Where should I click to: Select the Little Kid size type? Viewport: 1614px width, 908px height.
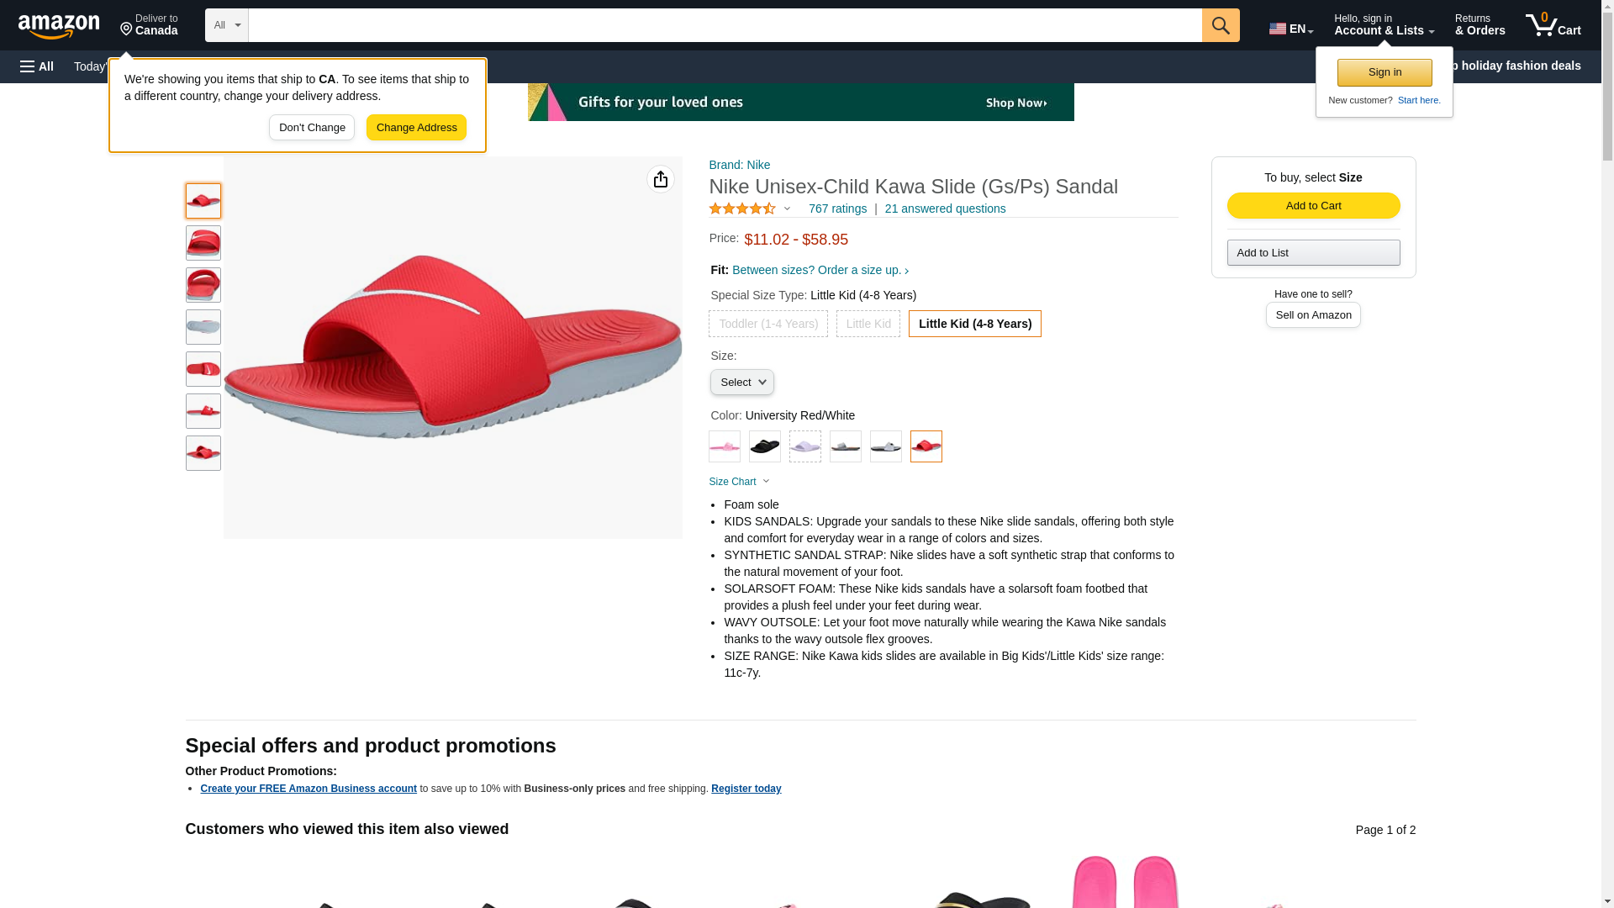868,324
